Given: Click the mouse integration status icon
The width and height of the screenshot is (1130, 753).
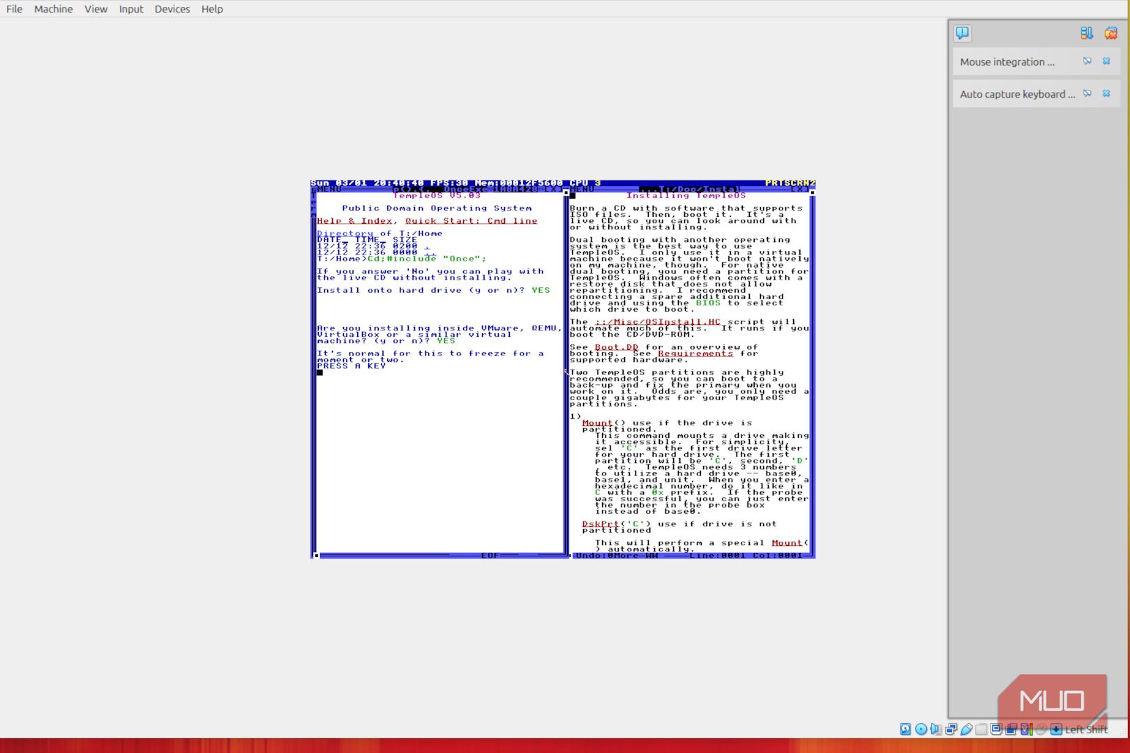Looking at the screenshot, I should tap(1041, 729).
